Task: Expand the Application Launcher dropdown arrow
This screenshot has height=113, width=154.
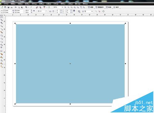Action: [47, 7]
